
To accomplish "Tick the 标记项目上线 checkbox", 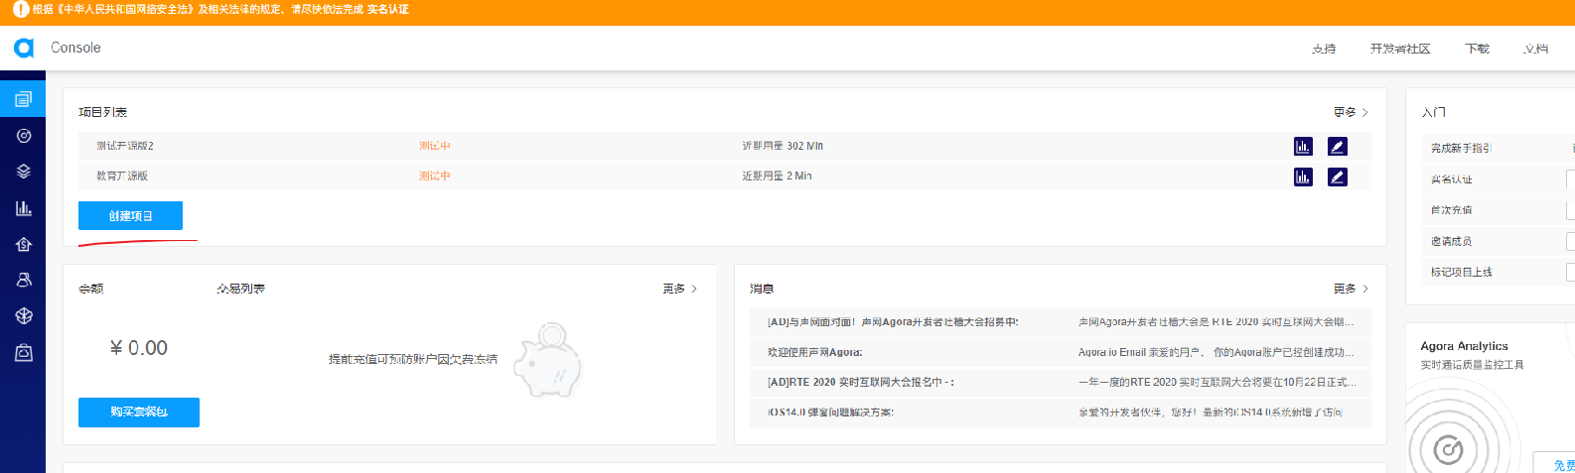I will click(1570, 272).
